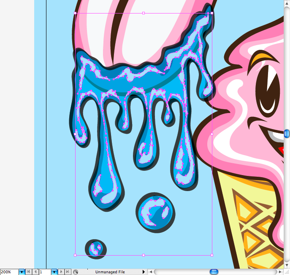Viewport: 290px width, 275px height.
Task: Click the 200% zoom field
Action: click(x=9, y=272)
